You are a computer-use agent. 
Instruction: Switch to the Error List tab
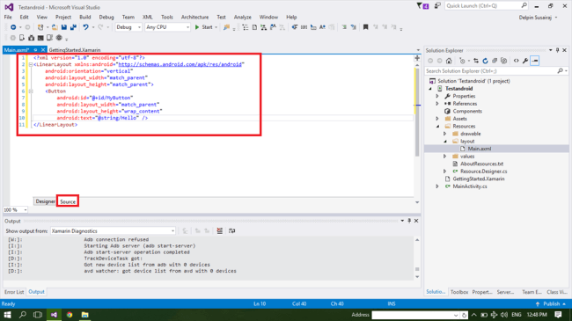tap(14, 292)
